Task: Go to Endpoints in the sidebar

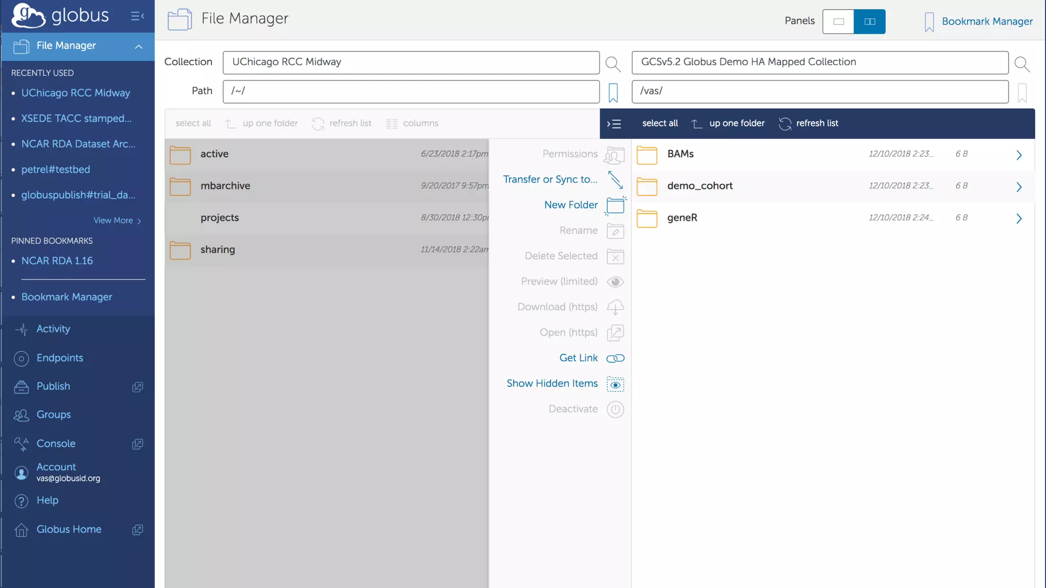Action: (59, 358)
